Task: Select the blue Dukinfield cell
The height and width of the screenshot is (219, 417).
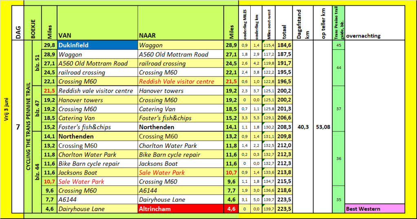Action: pos(97,45)
